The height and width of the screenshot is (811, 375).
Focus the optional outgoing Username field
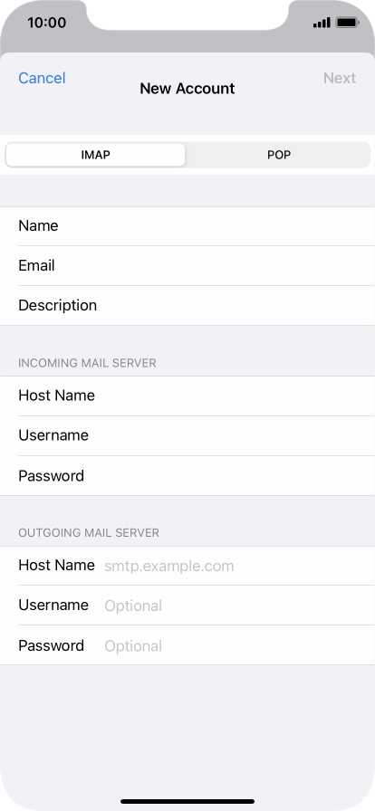point(187,606)
